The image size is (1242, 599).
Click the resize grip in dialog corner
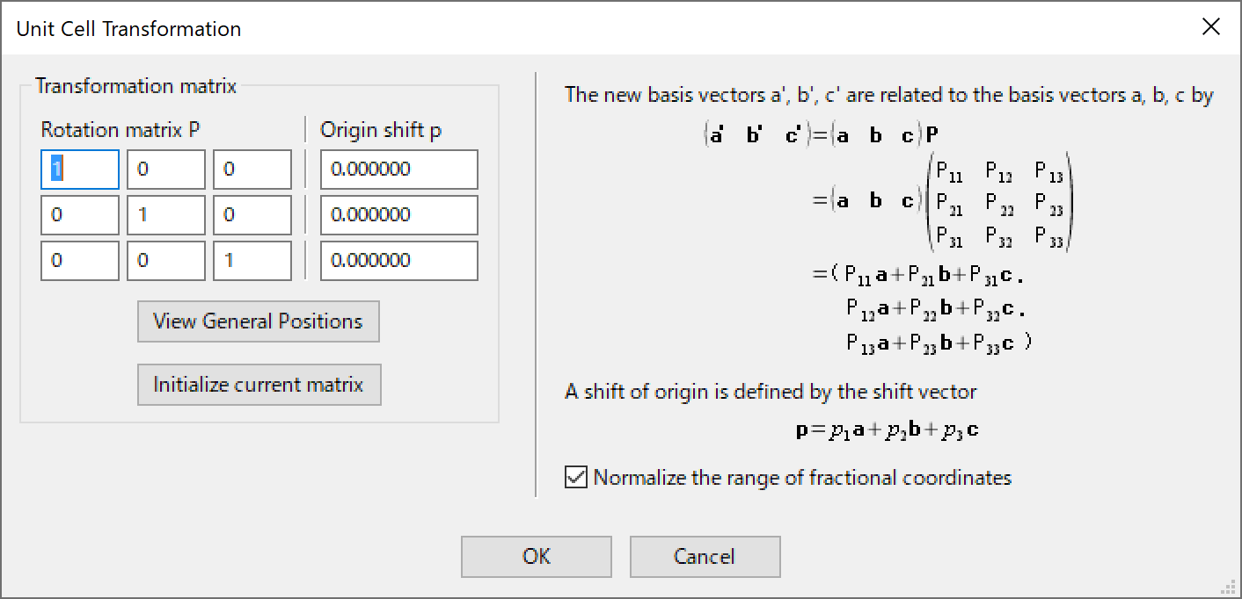pyautogui.click(x=1231, y=589)
